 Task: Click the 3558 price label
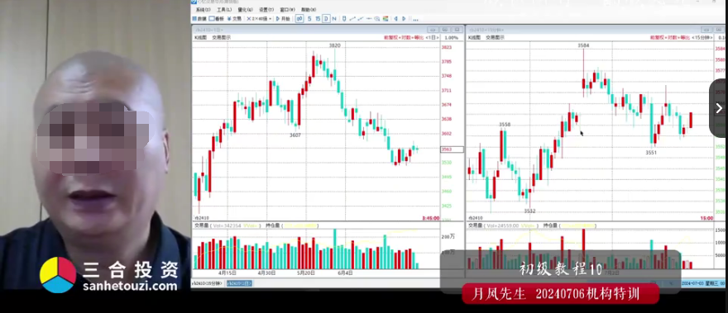pos(505,124)
